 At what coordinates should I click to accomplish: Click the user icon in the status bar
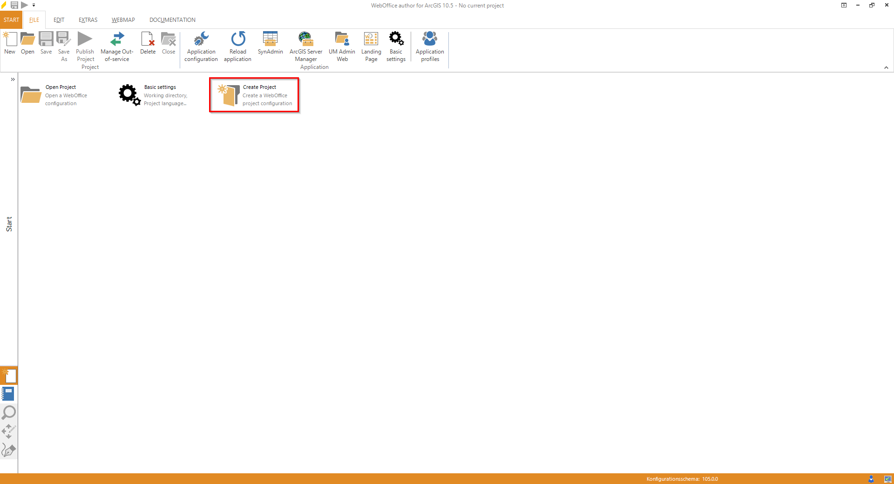tap(871, 479)
